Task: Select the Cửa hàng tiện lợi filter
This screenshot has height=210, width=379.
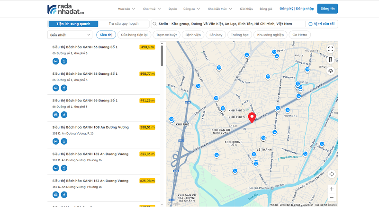Action: [134, 35]
